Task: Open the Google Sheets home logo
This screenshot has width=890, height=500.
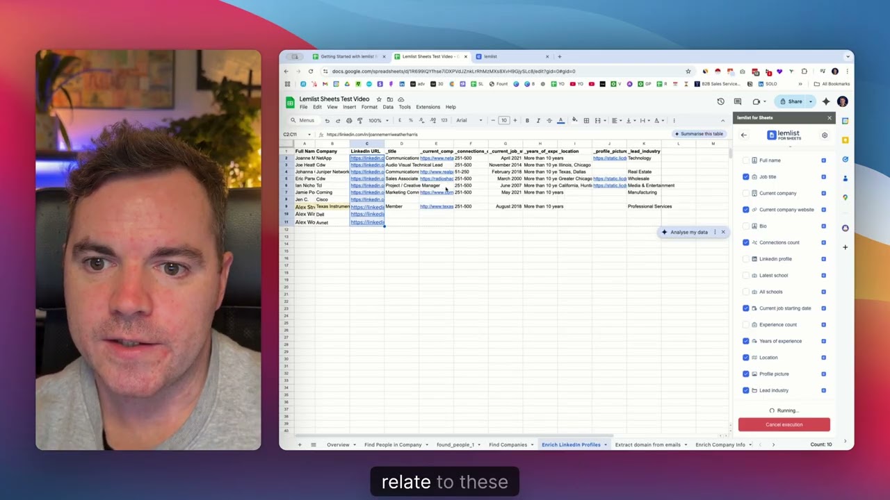Action: (x=291, y=103)
